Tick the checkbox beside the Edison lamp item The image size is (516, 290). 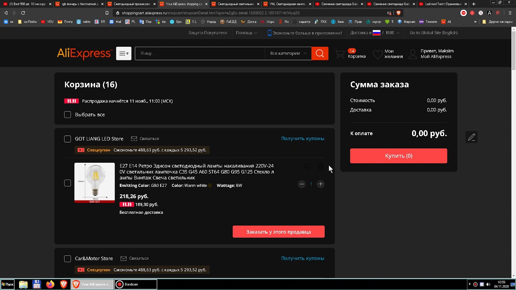67,183
